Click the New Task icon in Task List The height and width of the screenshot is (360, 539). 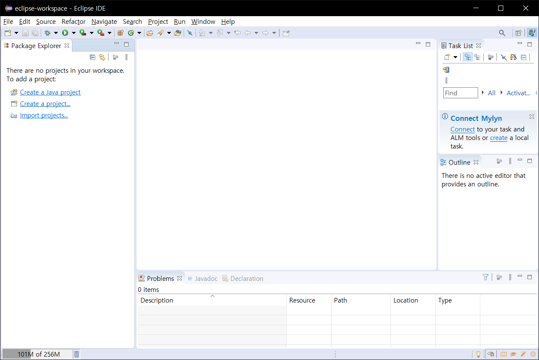tap(447, 57)
